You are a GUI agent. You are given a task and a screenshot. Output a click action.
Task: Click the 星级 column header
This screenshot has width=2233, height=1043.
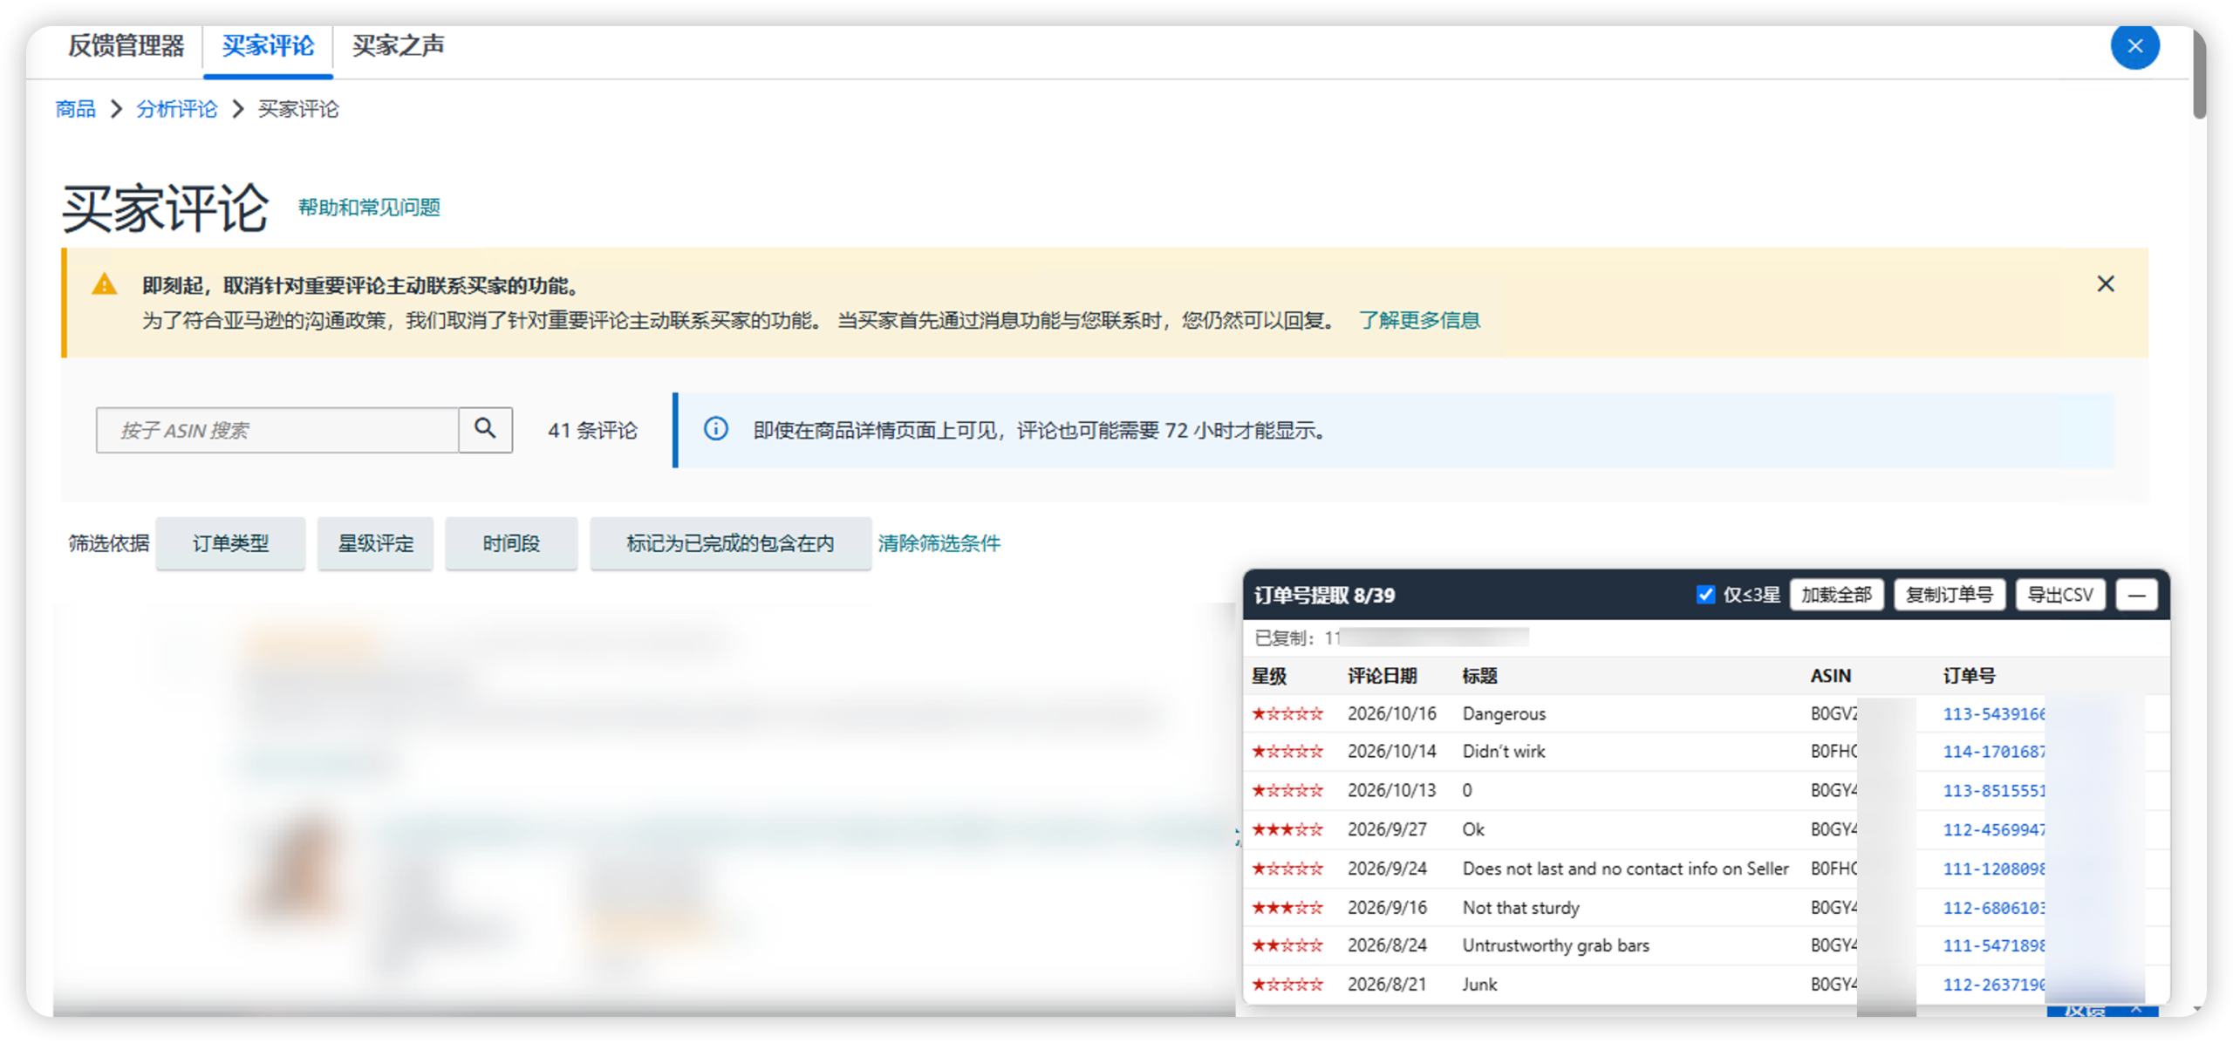[1269, 676]
